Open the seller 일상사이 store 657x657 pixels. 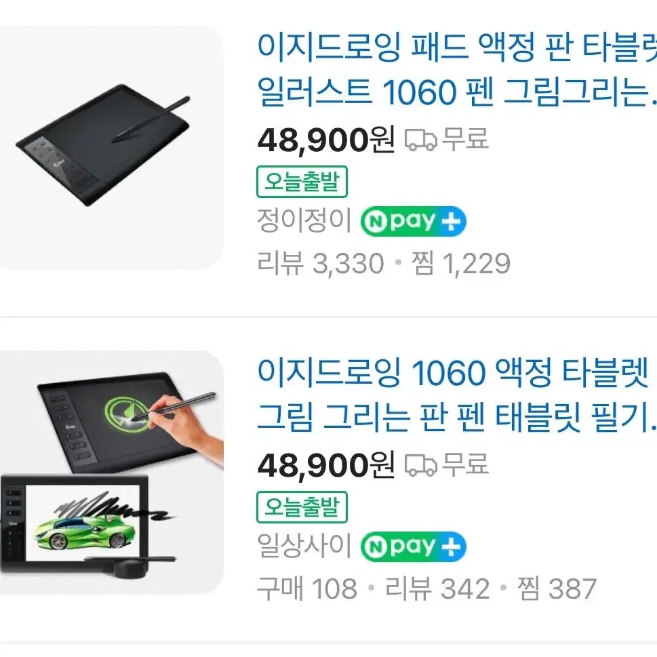click(x=304, y=546)
